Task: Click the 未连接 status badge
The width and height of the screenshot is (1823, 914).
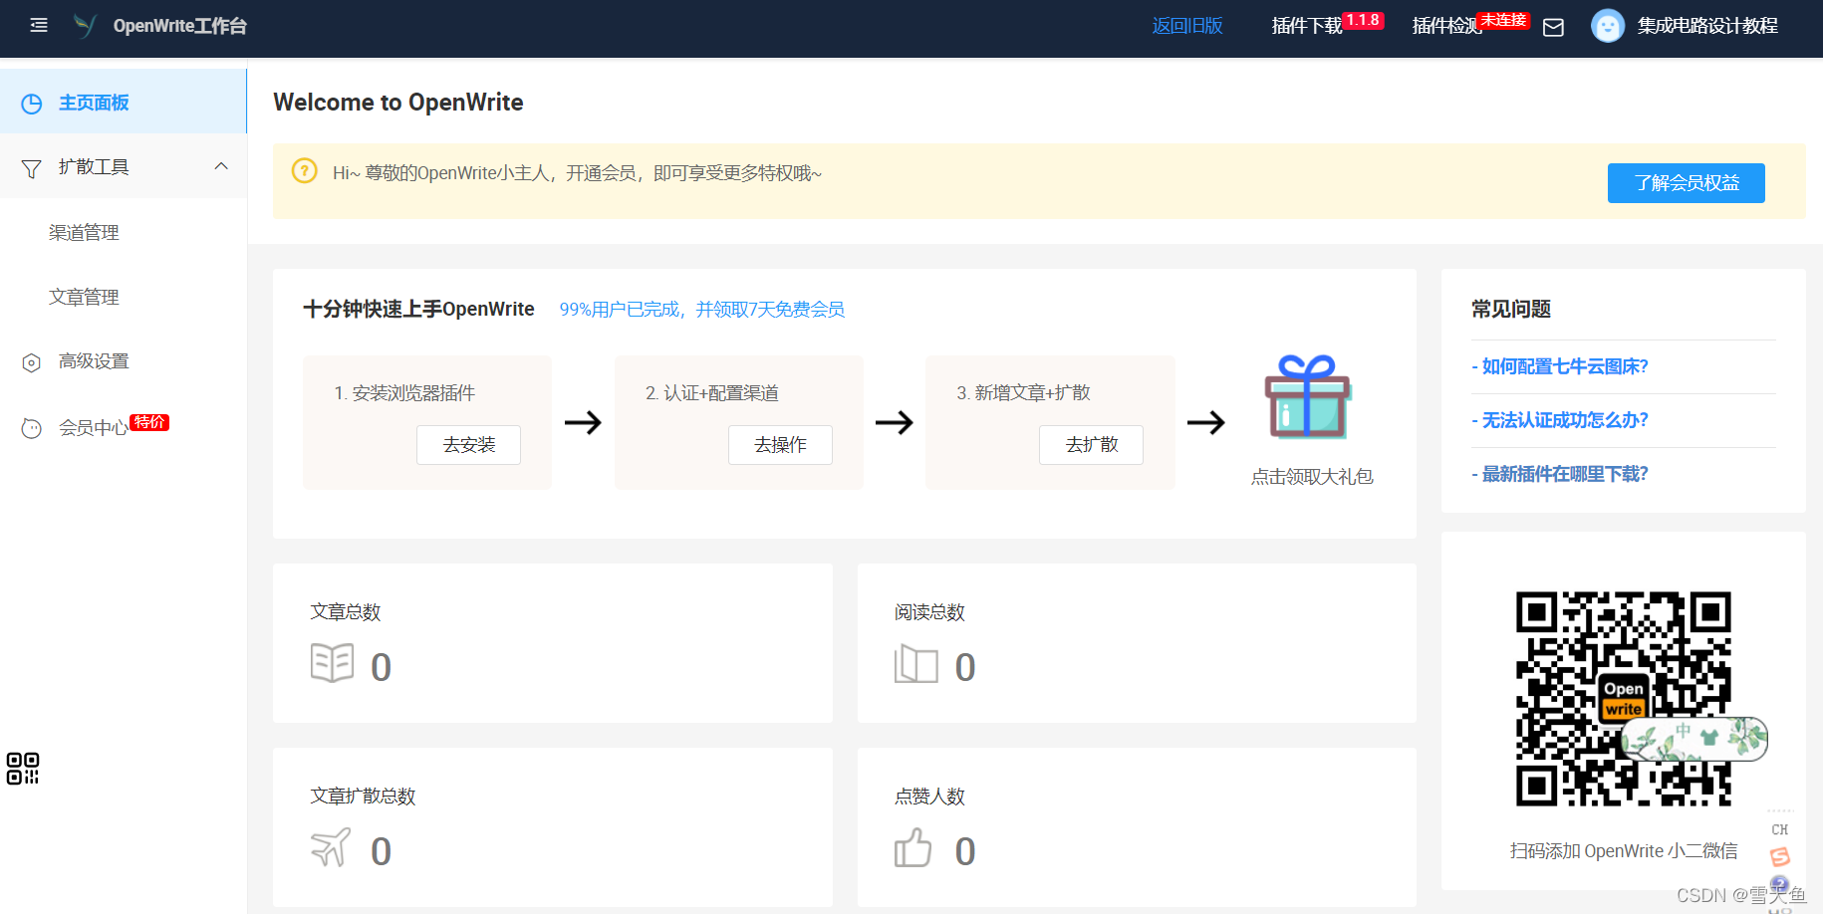Action: (x=1503, y=20)
